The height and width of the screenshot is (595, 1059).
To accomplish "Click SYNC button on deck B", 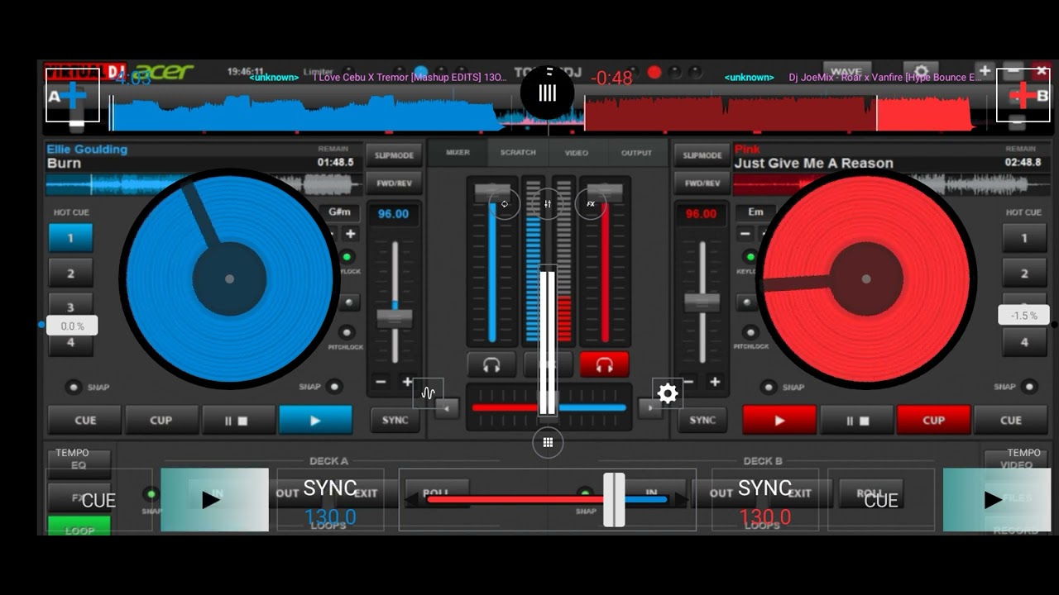I will (x=702, y=420).
